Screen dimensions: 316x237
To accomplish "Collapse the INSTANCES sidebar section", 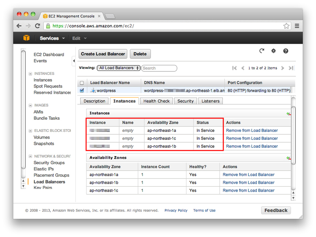I will point(30,74).
